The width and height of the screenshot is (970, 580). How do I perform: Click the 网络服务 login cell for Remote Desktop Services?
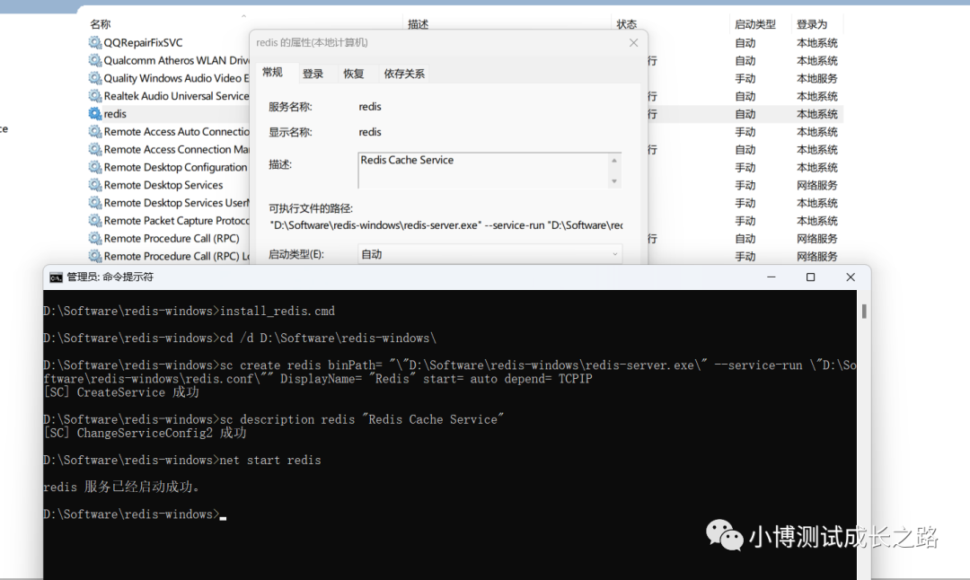tap(817, 185)
